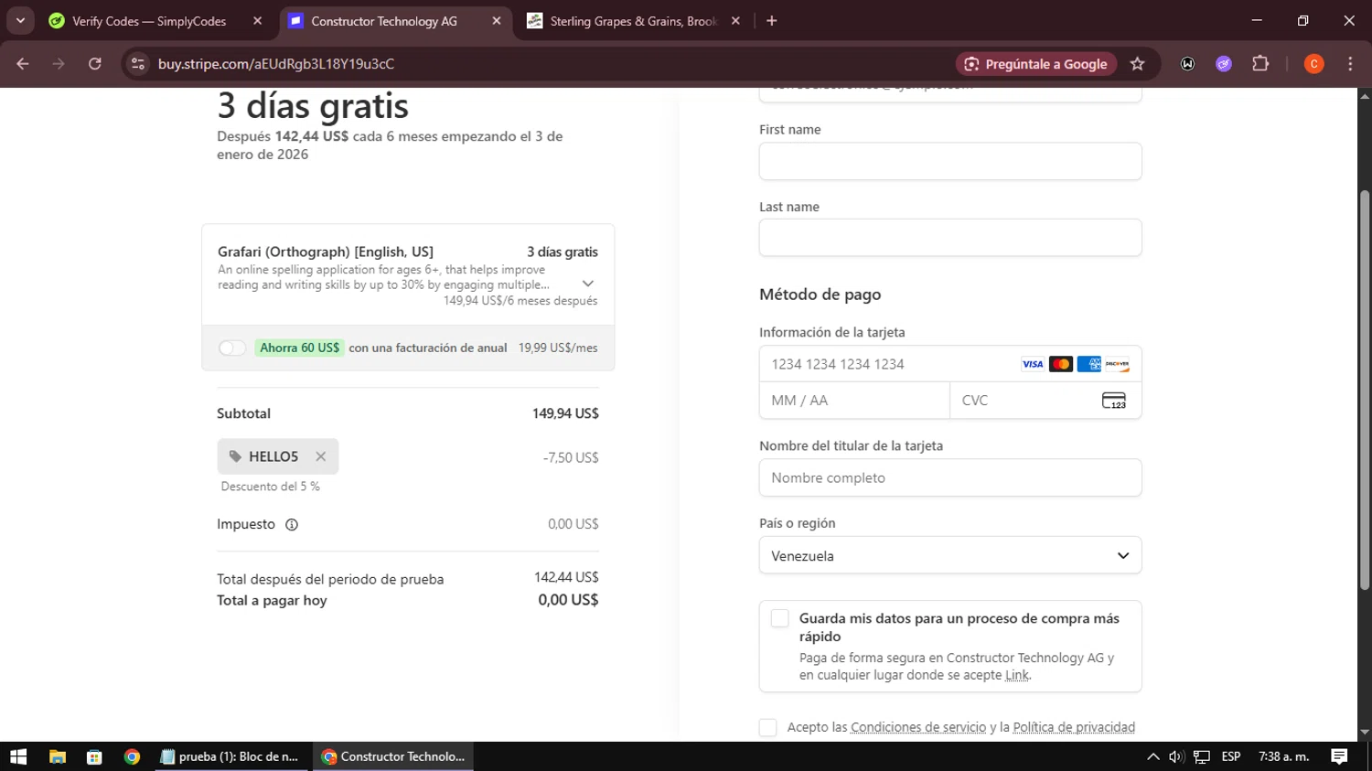Open Chrome icon pinned in taskbar
The width and height of the screenshot is (1372, 771).
click(132, 756)
